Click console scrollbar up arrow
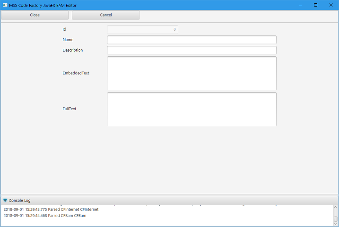This screenshot has width=339, height=227. [336, 207]
